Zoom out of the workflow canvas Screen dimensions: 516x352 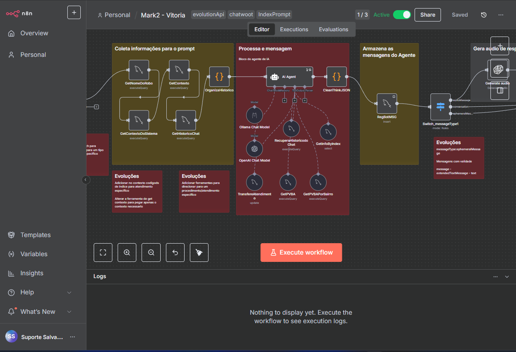pos(151,253)
